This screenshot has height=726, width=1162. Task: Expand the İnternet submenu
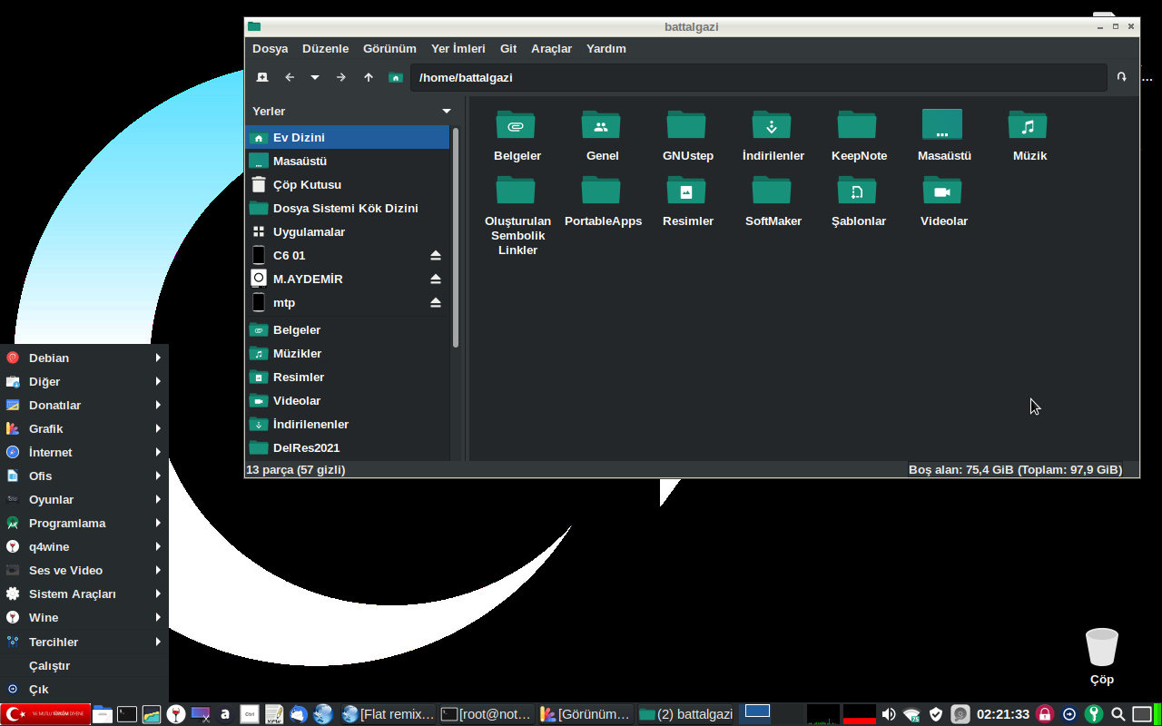[84, 452]
